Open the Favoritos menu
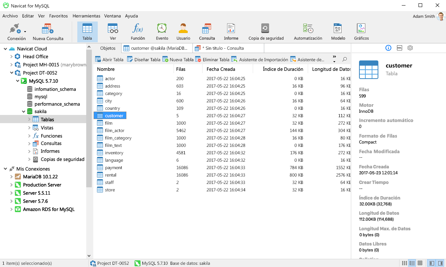The width and height of the screenshot is (446, 267). [x=58, y=16]
